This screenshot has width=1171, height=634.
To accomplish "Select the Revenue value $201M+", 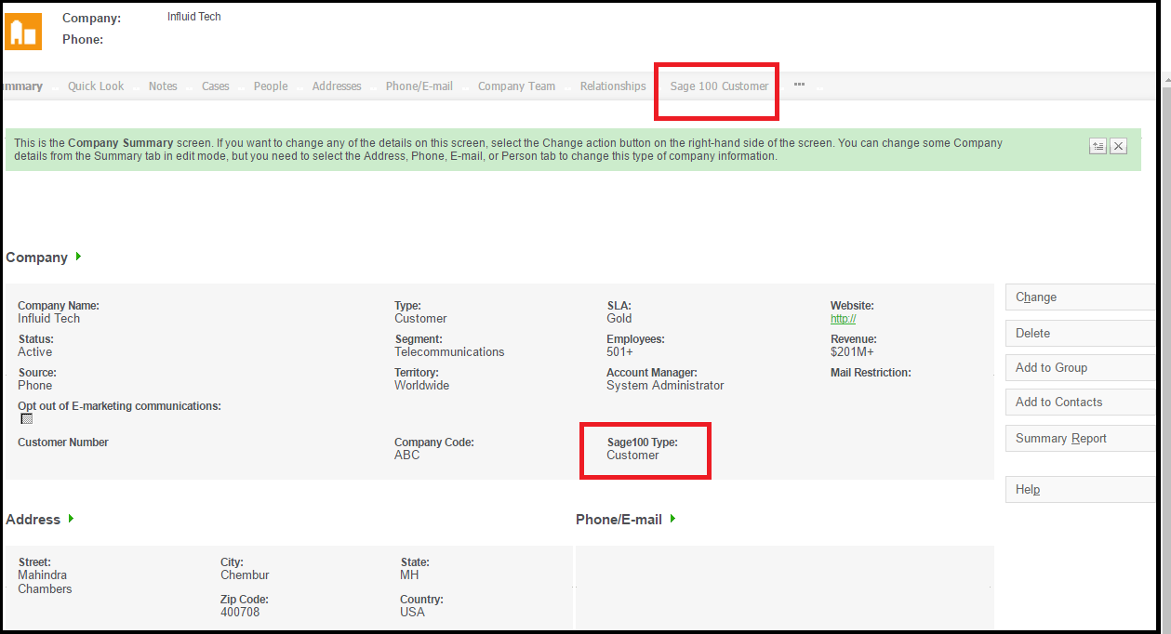I will [852, 352].
